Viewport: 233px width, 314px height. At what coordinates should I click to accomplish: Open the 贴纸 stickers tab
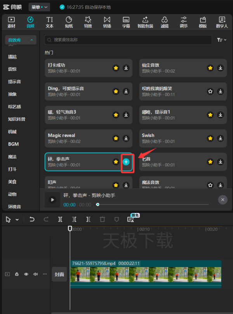point(69,22)
